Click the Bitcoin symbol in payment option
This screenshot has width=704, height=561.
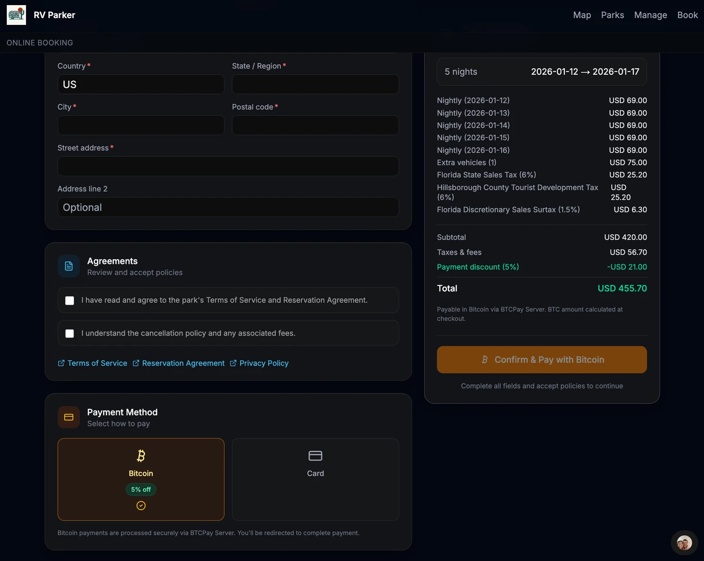point(141,456)
